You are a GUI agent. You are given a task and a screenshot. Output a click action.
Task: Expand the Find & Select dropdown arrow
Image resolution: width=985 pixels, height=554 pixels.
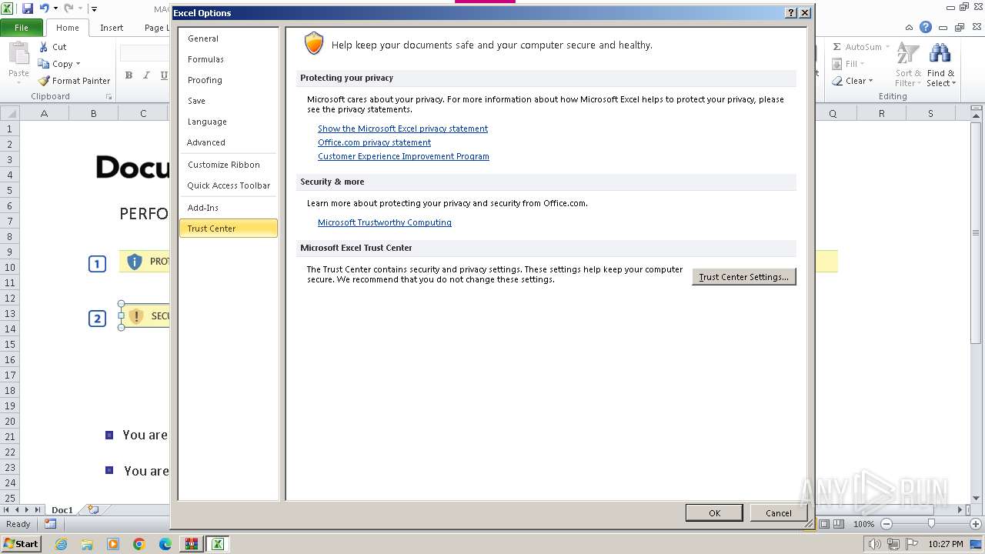[x=953, y=84]
